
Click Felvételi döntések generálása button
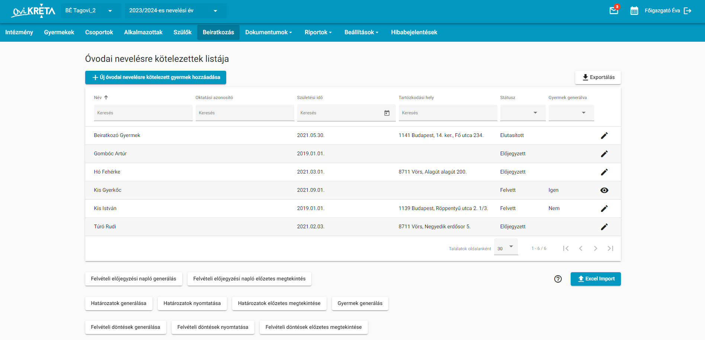click(x=125, y=327)
